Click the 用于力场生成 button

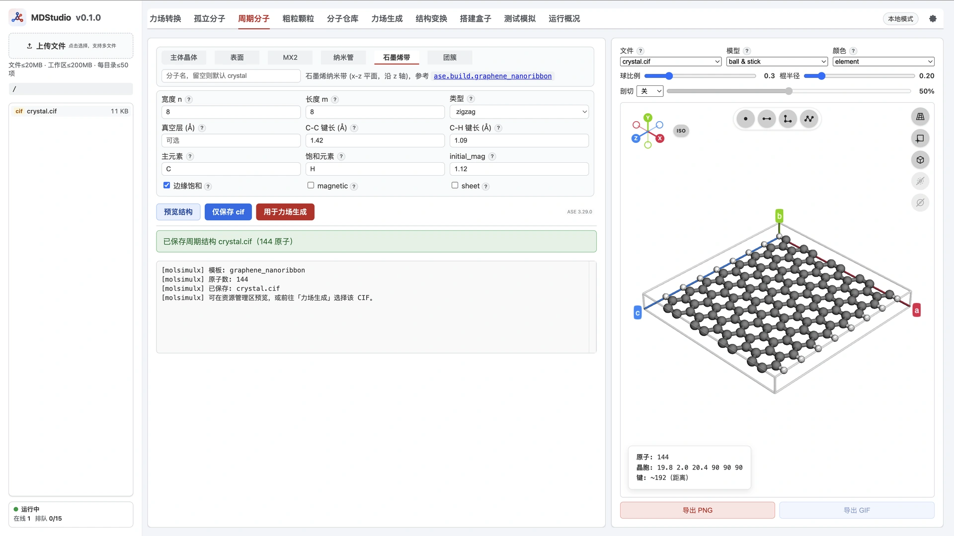[285, 212]
